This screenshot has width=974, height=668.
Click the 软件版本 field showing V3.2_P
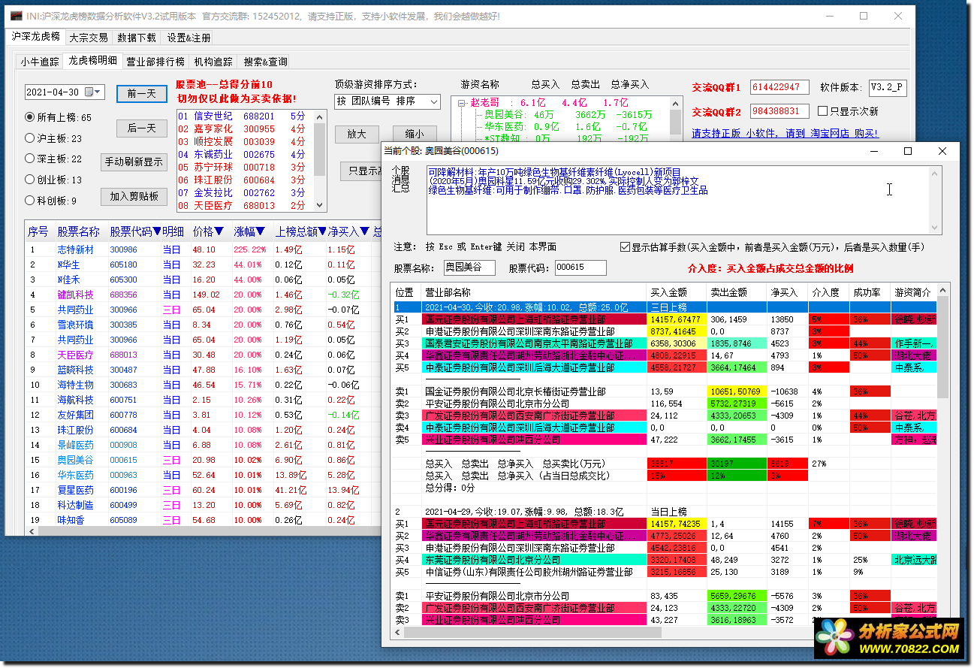(888, 87)
